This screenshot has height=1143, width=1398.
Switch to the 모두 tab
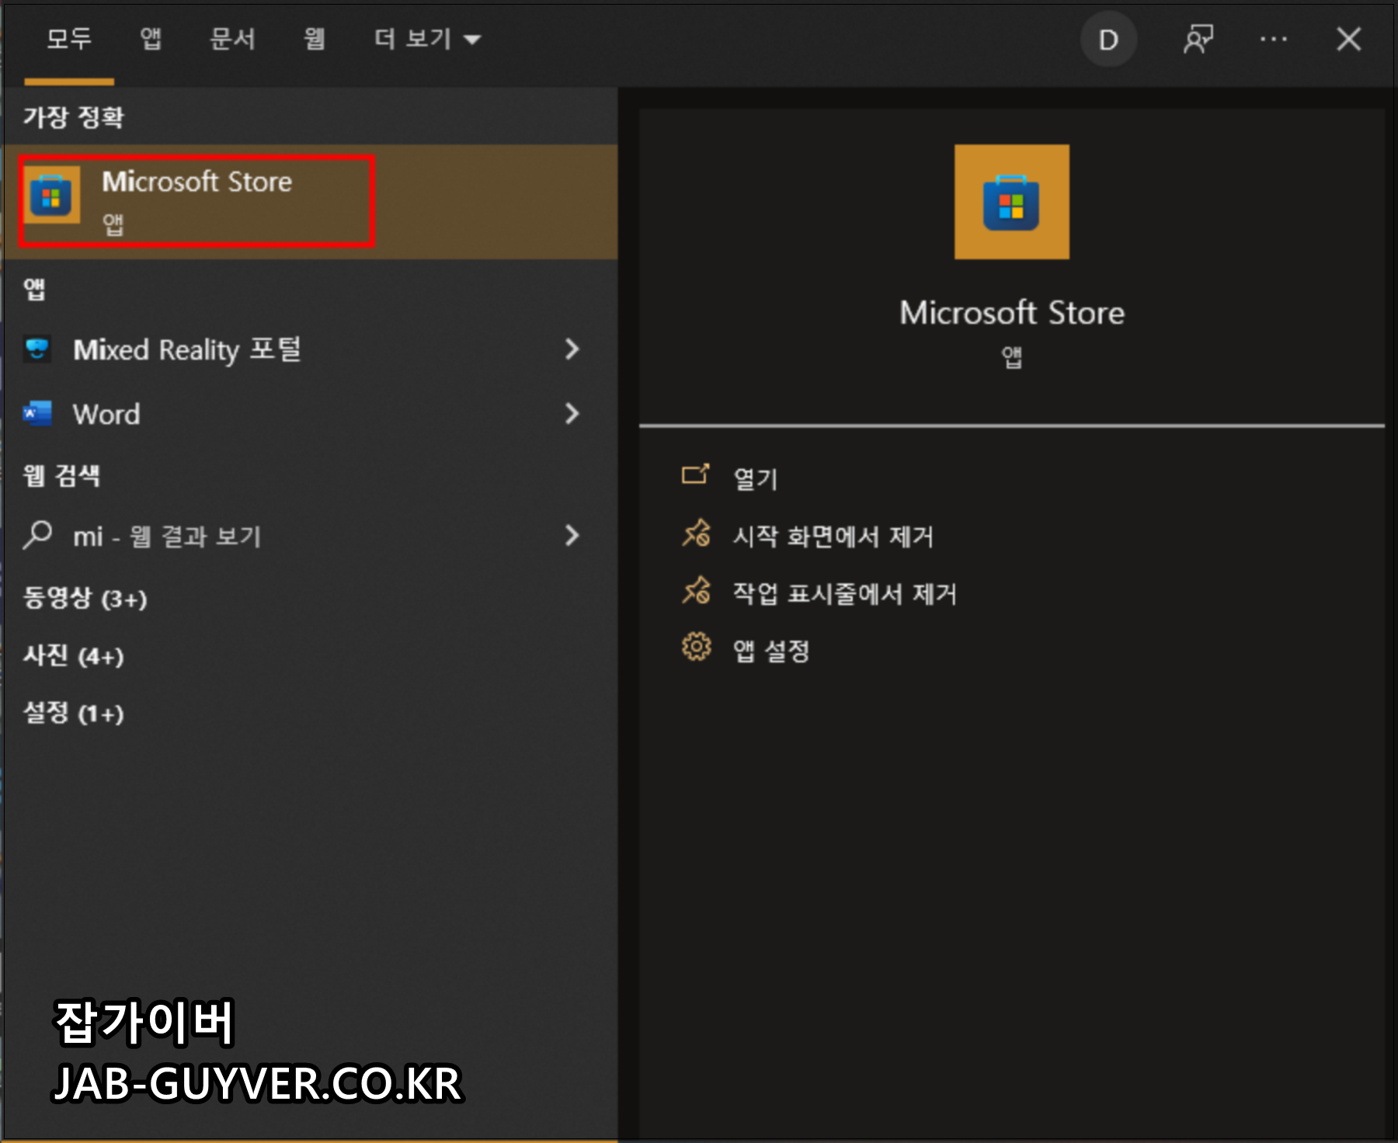[69, 39]
